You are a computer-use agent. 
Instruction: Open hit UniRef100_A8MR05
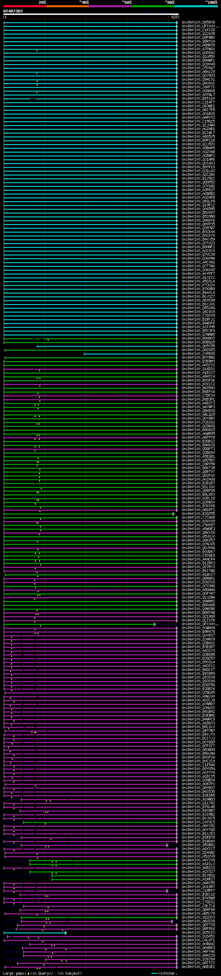coord(198,45)
